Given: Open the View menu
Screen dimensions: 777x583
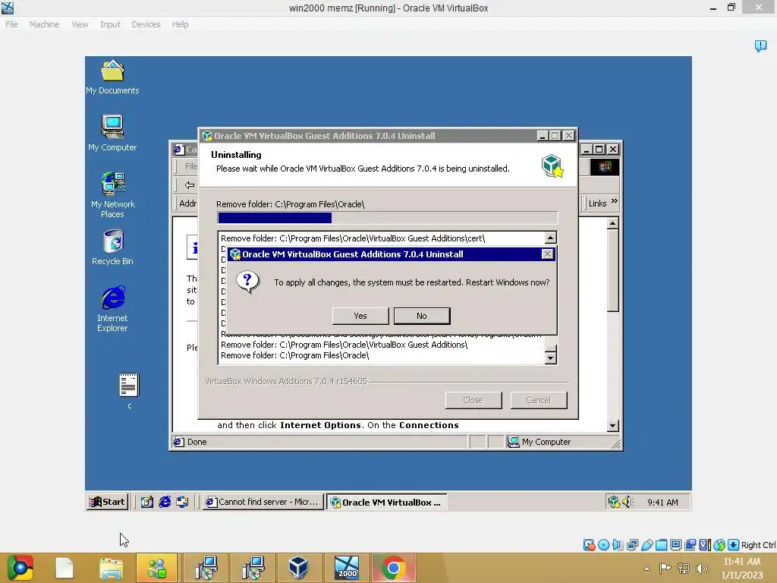Looking at the screenshot, I should tap(79, 24).
